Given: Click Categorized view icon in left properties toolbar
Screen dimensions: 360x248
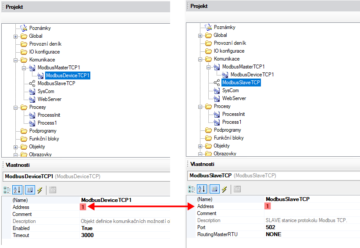Looking at the screenshot, I should tap(7, 190).
